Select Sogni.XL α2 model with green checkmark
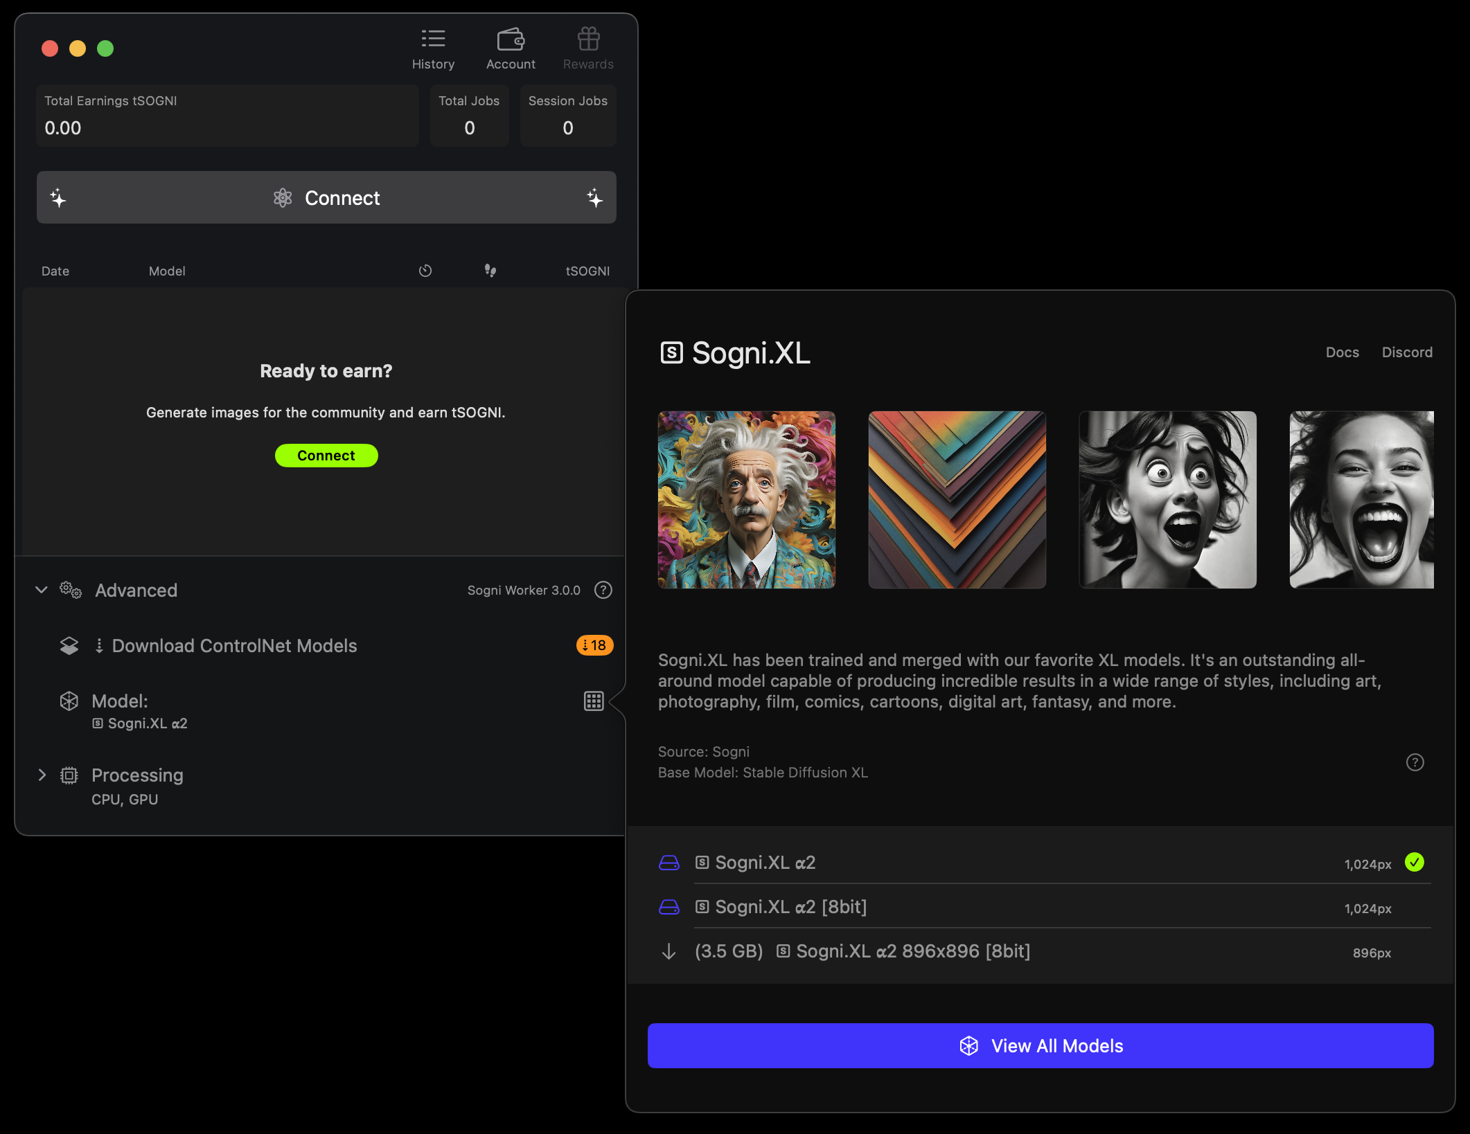The image size is (1470, 1134). pyautogui.click(x=765, y=863)
